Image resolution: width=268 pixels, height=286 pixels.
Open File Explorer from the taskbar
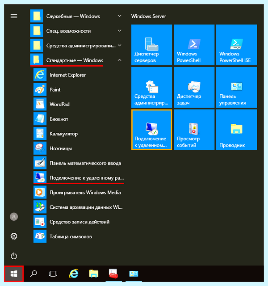tap(94, 274)
